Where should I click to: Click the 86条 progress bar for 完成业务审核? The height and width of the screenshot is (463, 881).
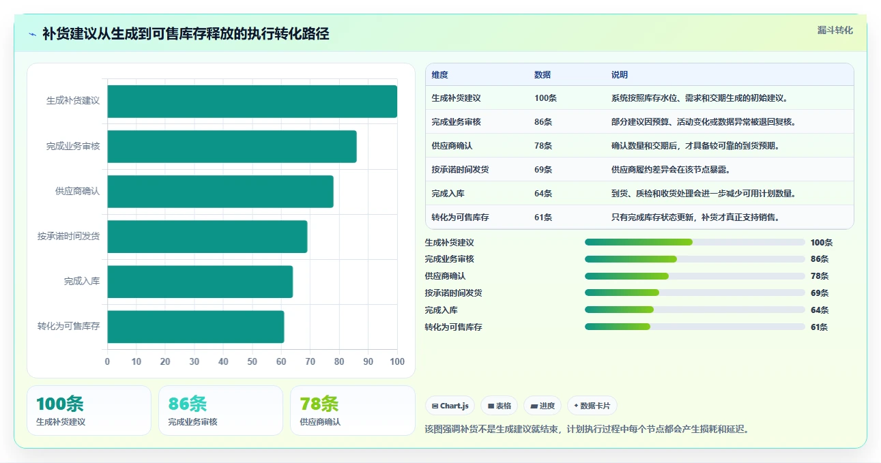tap(695, 259)
